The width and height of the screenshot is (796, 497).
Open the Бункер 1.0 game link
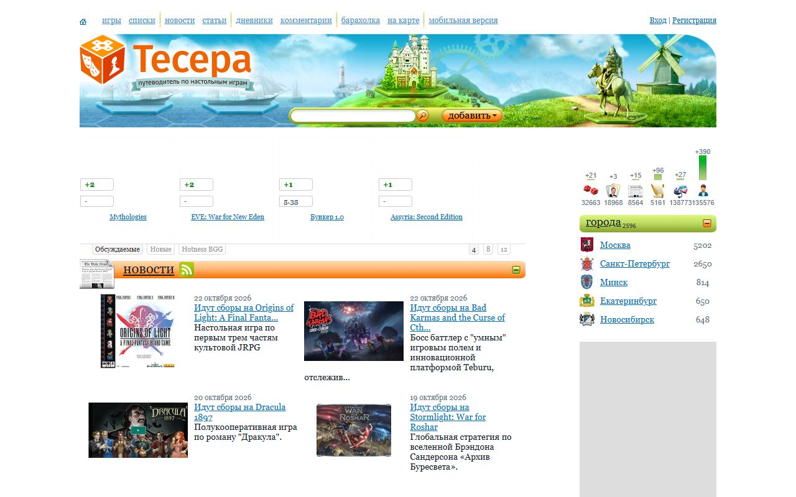click(327, 217)
